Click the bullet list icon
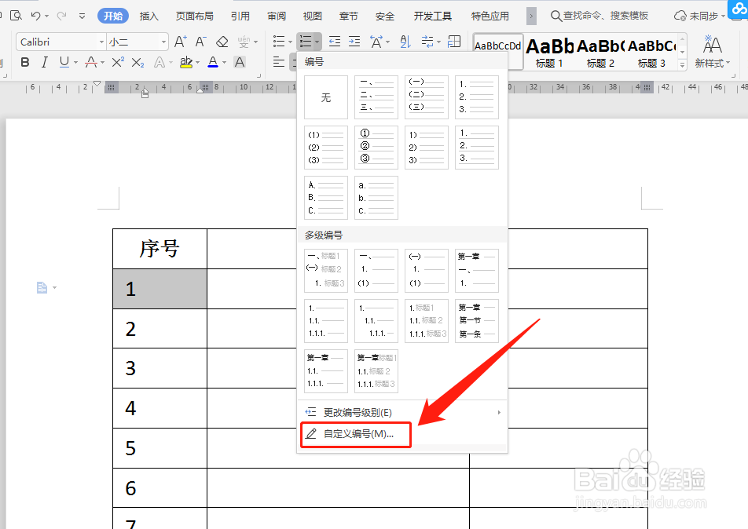Screen dimensions: 748x529 click(279, 42)
